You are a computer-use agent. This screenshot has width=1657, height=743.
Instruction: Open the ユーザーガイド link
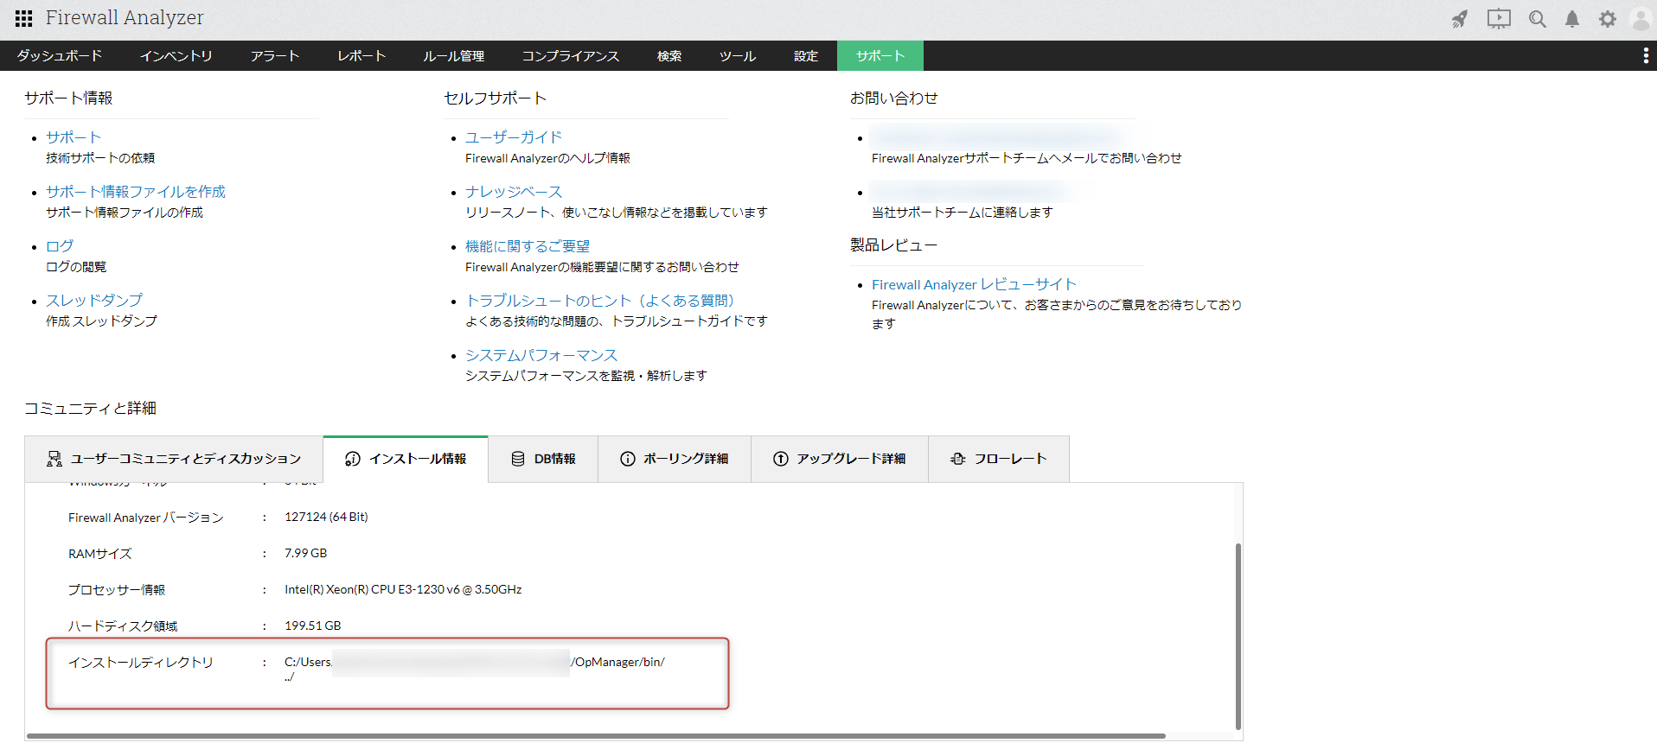coord(514,137)
